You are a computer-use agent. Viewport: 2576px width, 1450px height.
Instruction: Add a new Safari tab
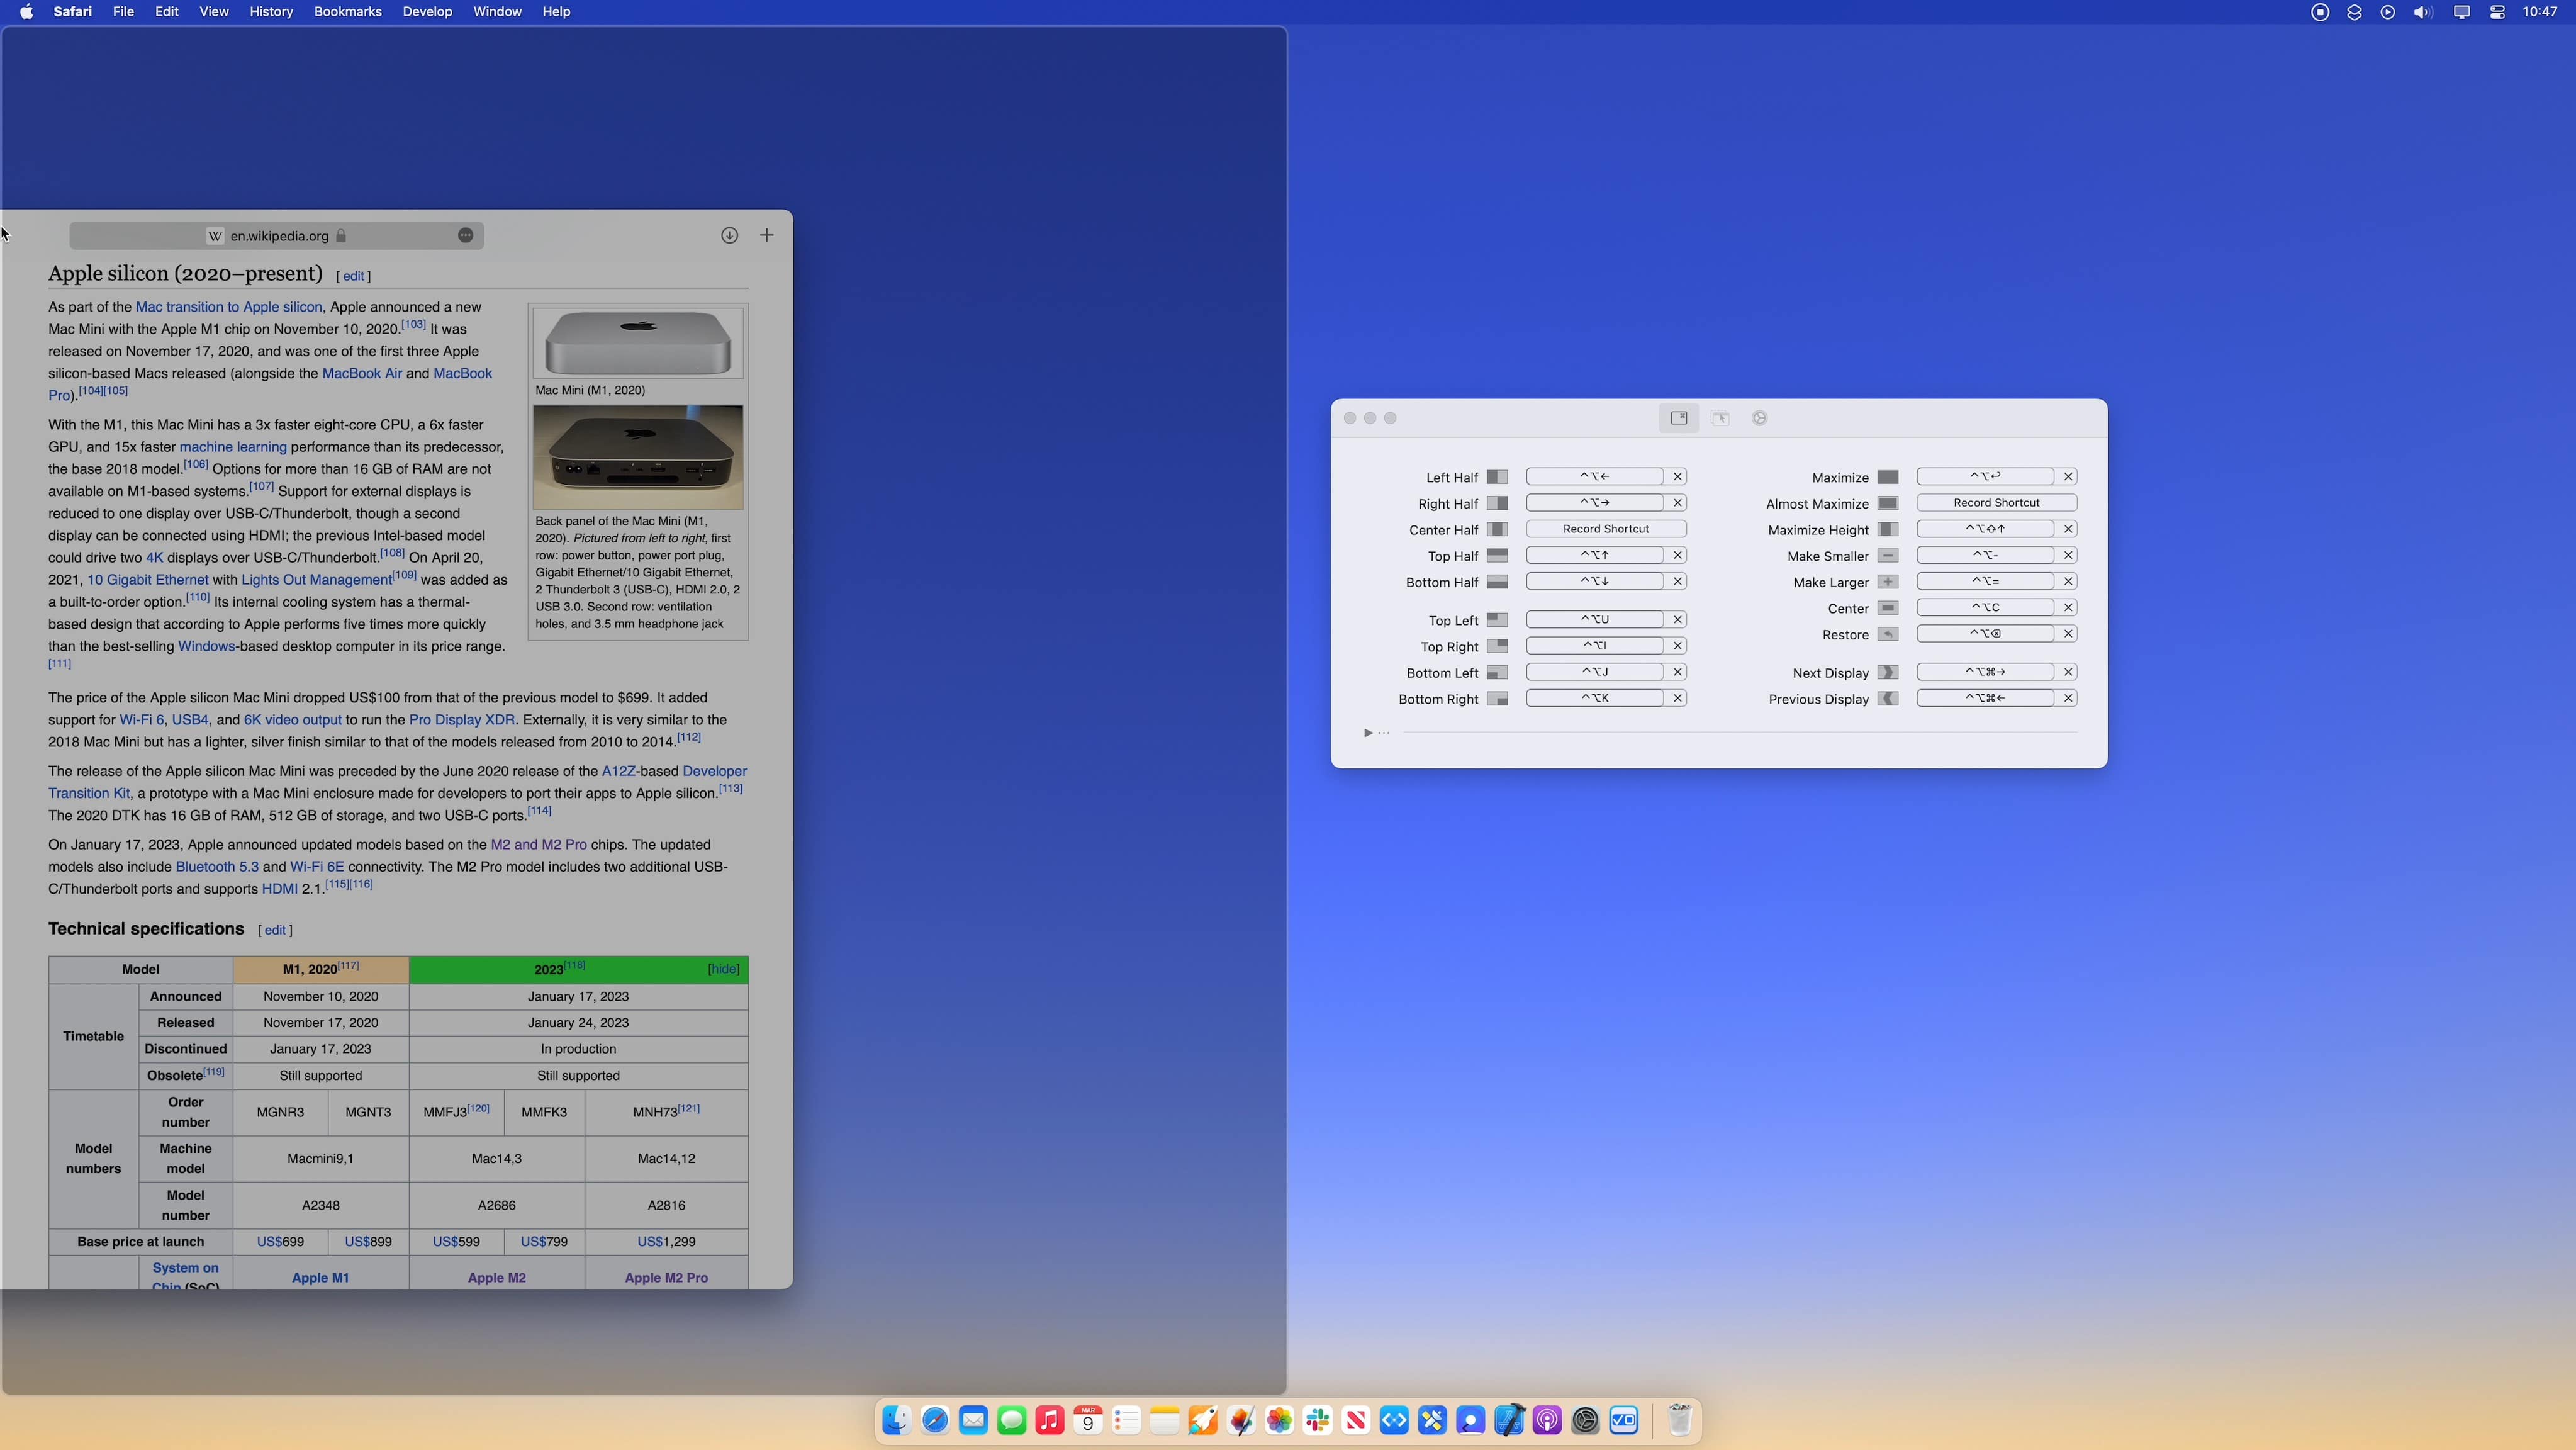point(767,235)
